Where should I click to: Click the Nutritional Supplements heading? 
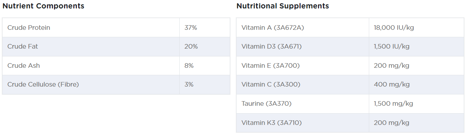tap(283, 6)
